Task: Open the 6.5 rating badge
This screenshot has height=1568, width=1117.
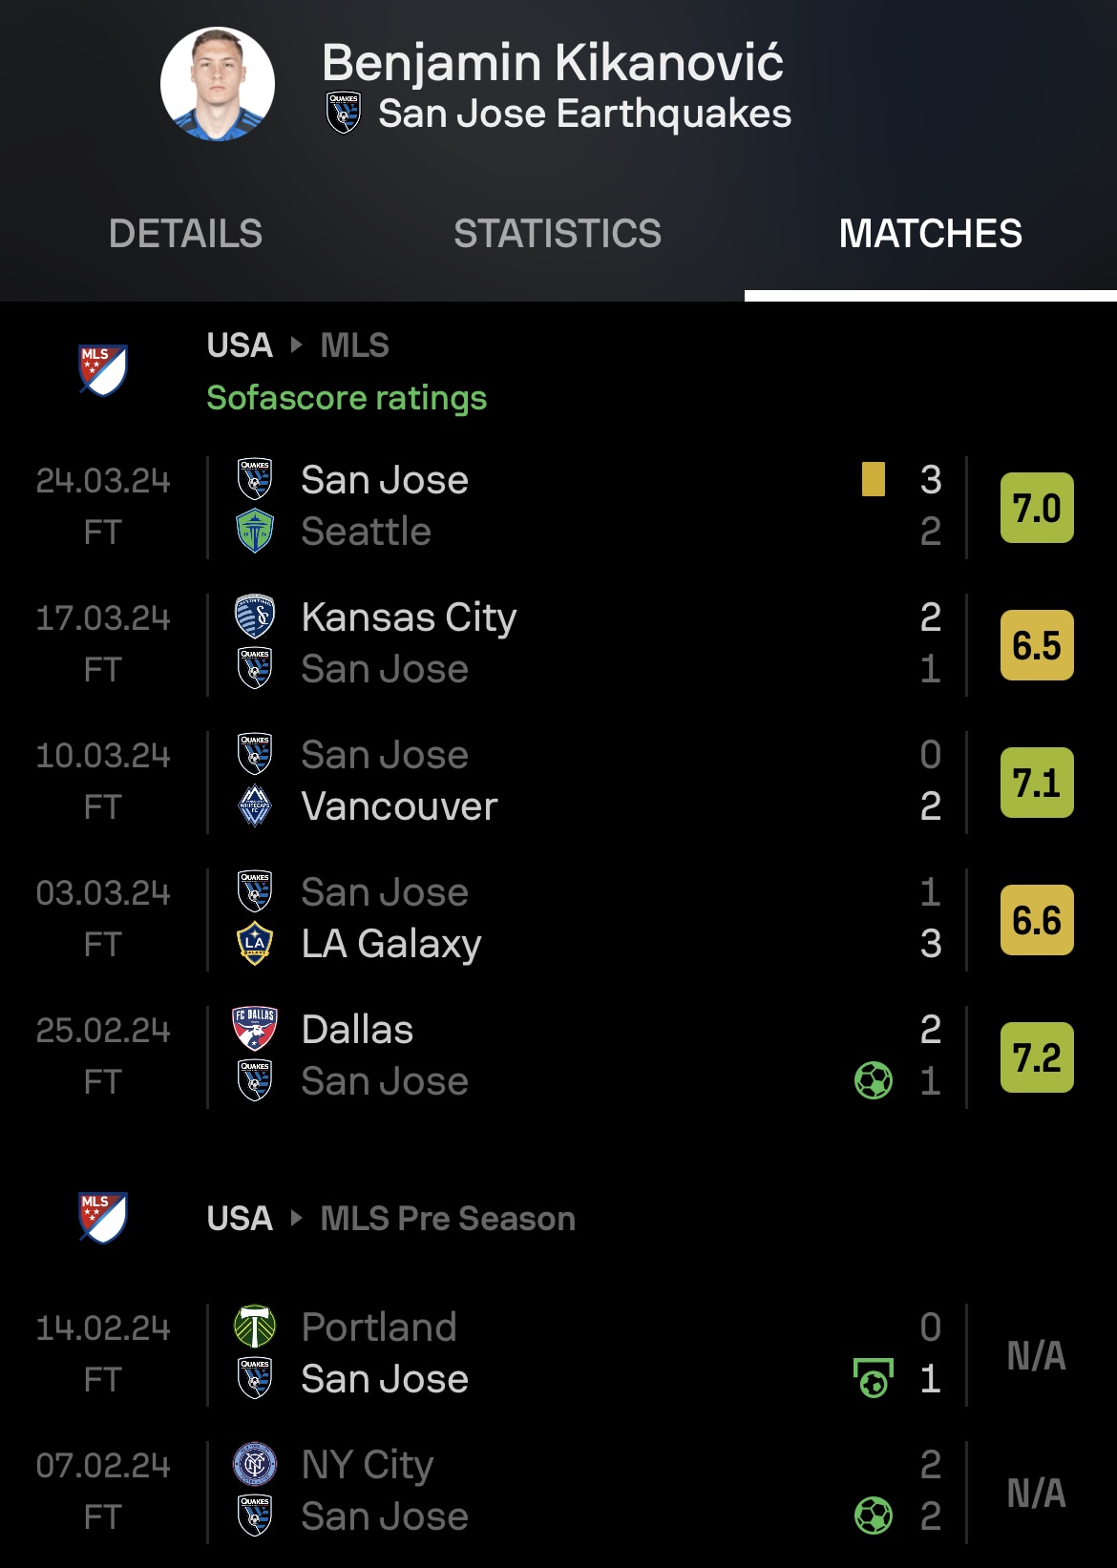Action: tap(1037, 645)
